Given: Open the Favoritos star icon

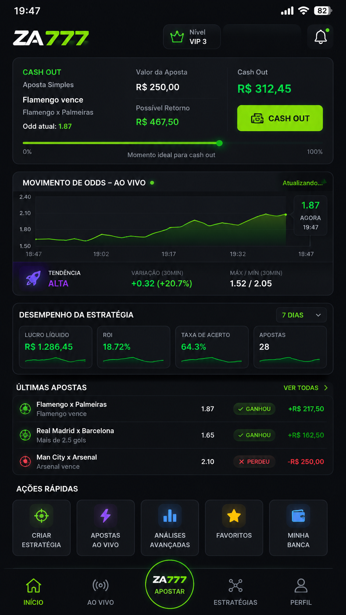Looking at the screenshot, I should tap(234, 516).
